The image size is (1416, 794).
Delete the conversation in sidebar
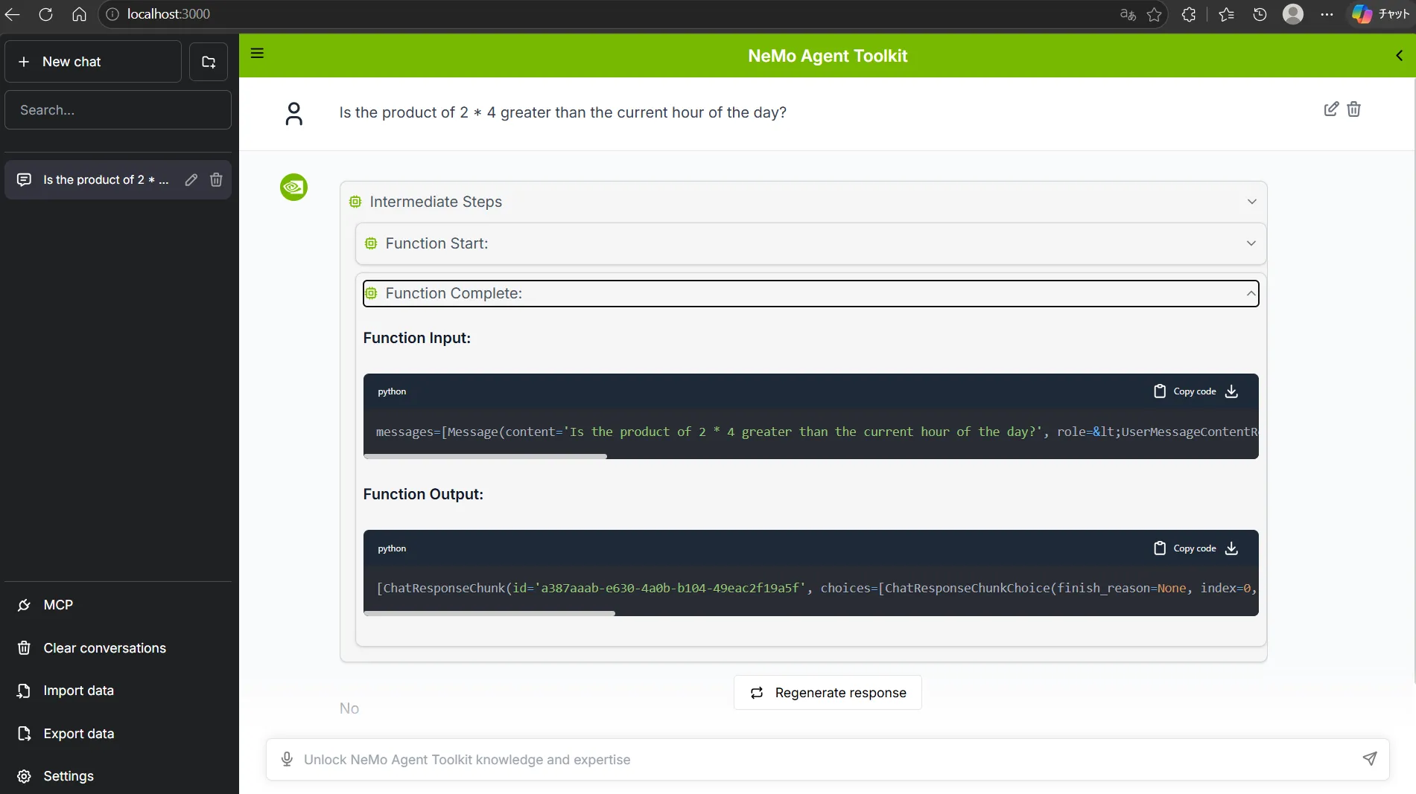(x=216, y=180)
